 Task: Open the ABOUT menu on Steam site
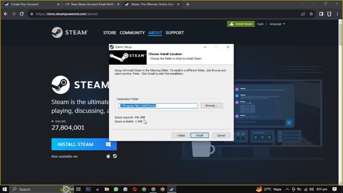155,33
